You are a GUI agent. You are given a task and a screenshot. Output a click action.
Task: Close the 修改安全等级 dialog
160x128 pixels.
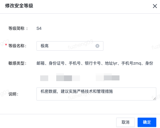tap(155, 6)
